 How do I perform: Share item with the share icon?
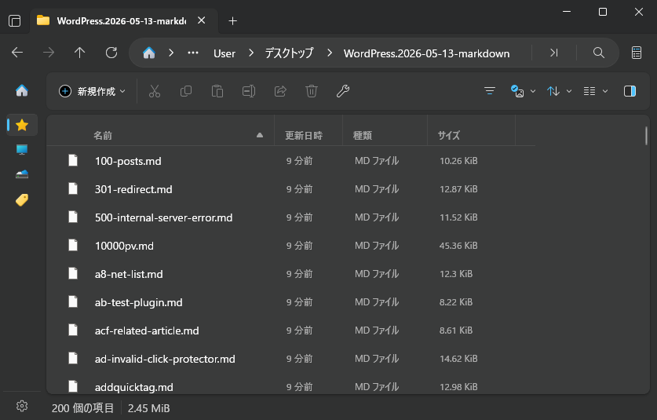point(280,91)
